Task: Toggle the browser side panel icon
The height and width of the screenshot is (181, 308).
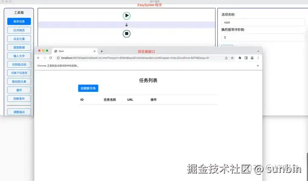Action: [x=246, y=58]
